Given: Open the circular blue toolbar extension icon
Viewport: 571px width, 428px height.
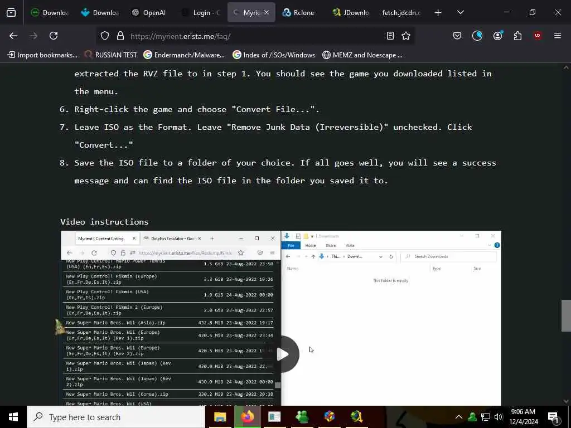Looking at the screenshot, I should click(x=477, y=36).
